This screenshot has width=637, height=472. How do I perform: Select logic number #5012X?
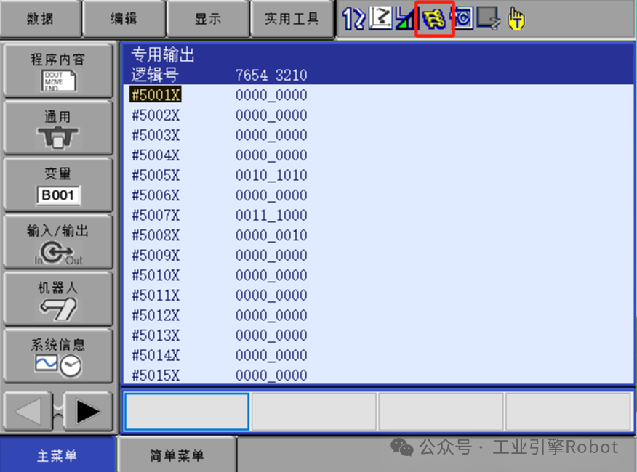(x=156, y=315)
